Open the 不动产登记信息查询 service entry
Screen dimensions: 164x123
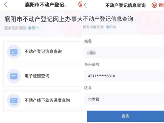pos(43,52)
